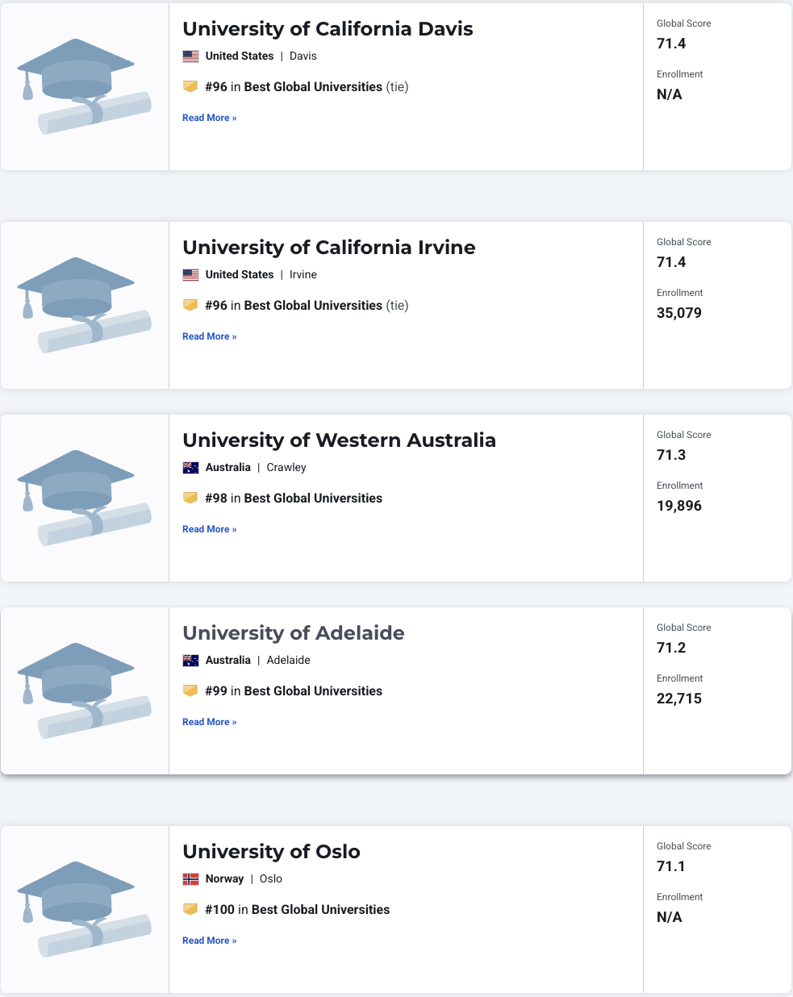Click the US flag beside Davis
The image size is (793, 997).
pos(190,56)
